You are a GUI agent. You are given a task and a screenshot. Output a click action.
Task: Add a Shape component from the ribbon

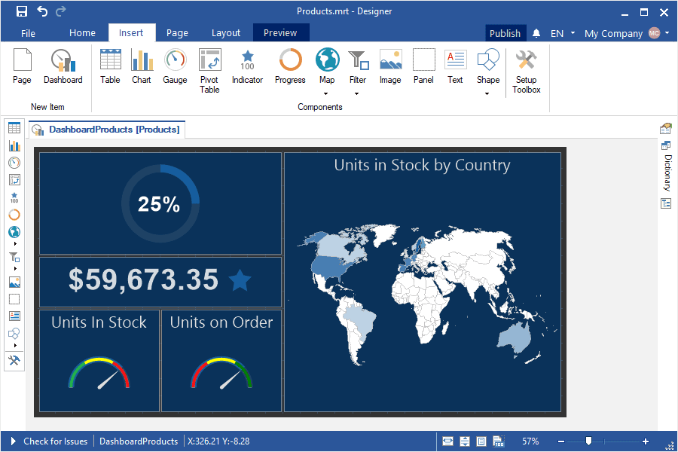pos(488,66)
